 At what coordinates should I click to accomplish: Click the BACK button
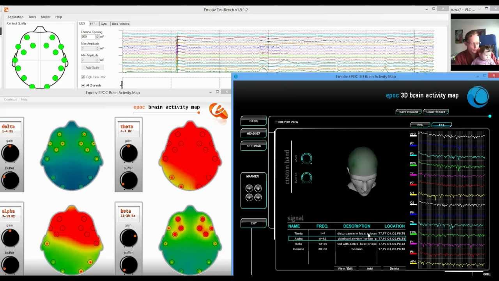[x=253, y=121]
